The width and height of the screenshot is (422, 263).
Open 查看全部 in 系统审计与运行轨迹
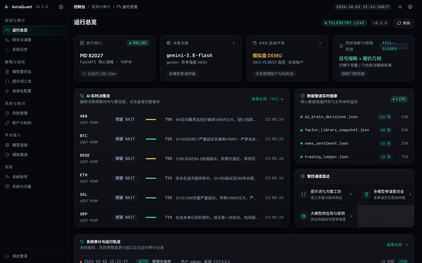[x=397, y=245]
